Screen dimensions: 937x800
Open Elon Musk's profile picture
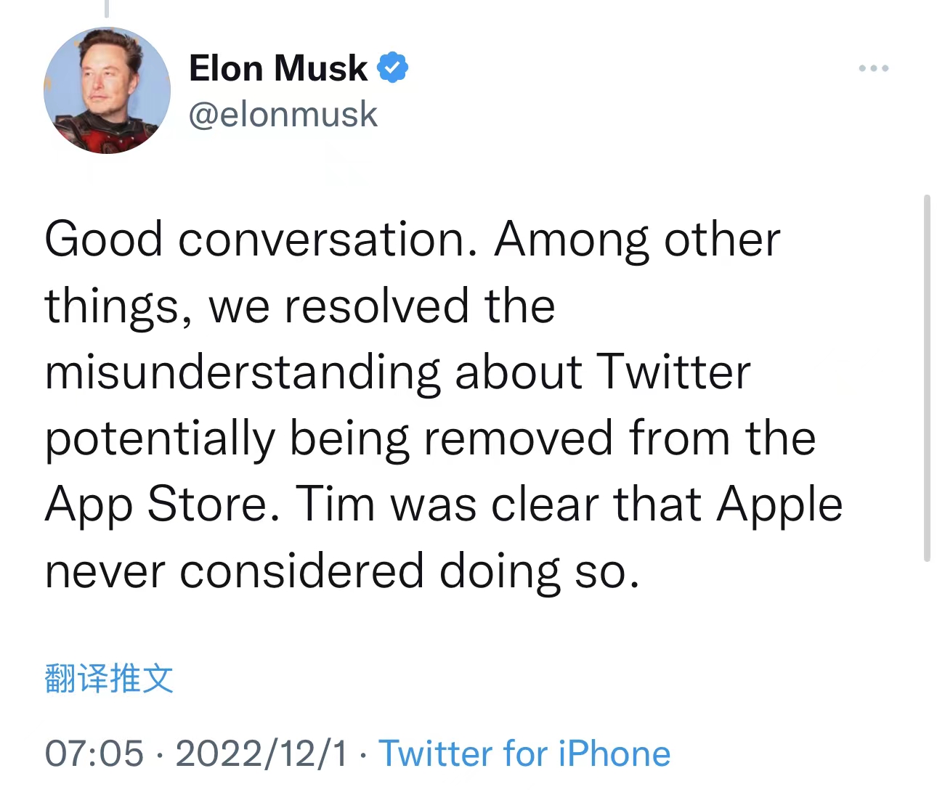click(x=107, y=91)
